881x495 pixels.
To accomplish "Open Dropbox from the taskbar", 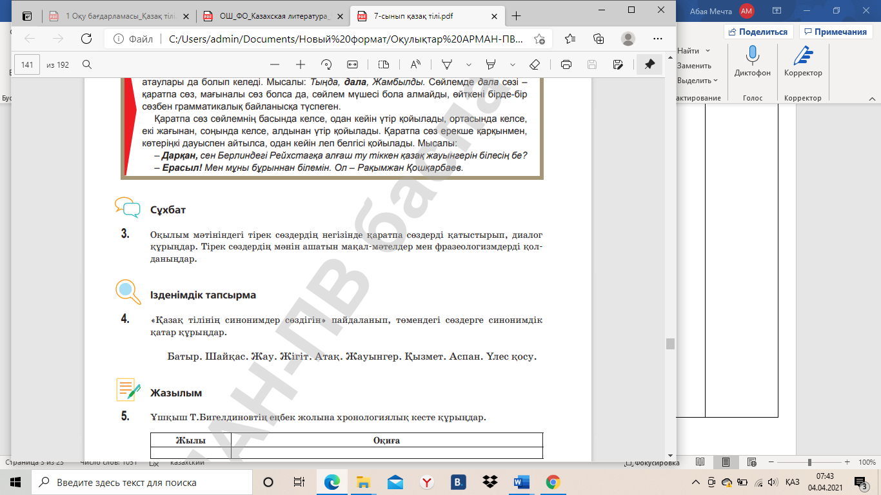I will click(x=490, y=482).
